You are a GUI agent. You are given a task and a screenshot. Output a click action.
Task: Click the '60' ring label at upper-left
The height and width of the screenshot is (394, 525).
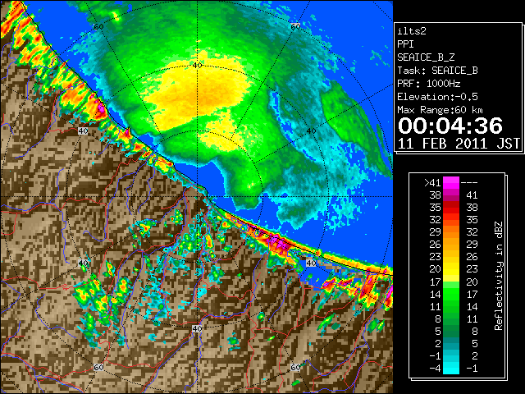tap(98, 27)
